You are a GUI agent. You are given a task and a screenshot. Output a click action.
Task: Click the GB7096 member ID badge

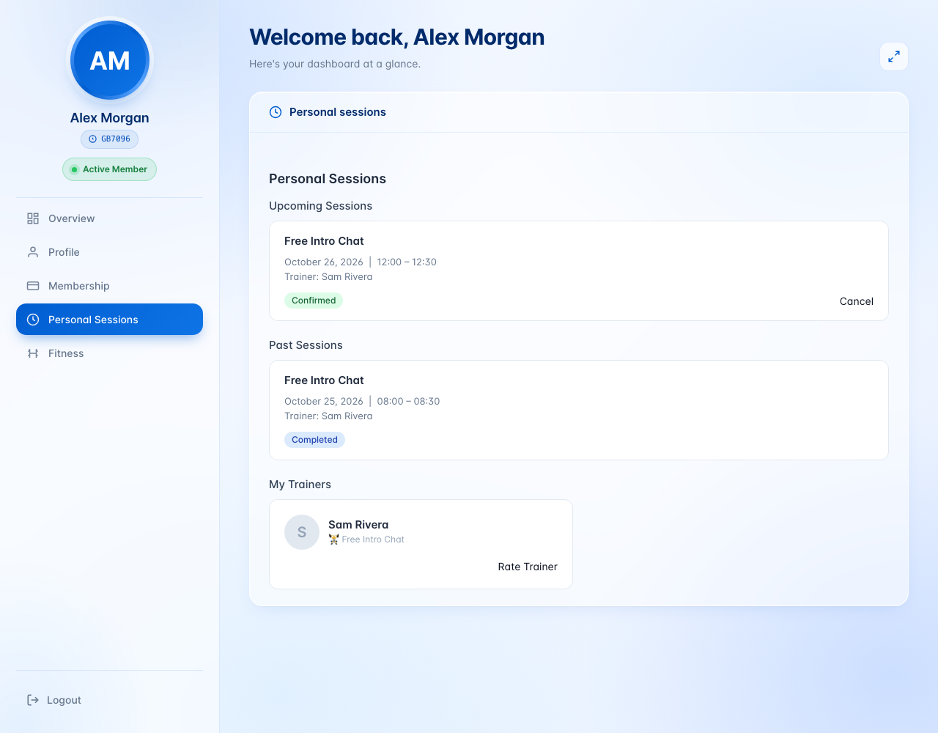[x=109, y=139]
